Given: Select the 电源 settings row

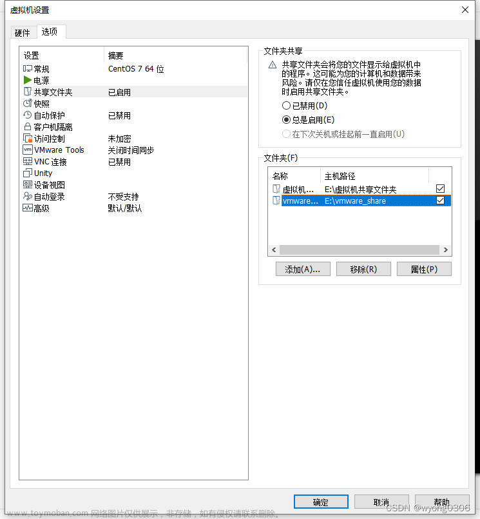Looking at the screenshot, I should (133, 80).
